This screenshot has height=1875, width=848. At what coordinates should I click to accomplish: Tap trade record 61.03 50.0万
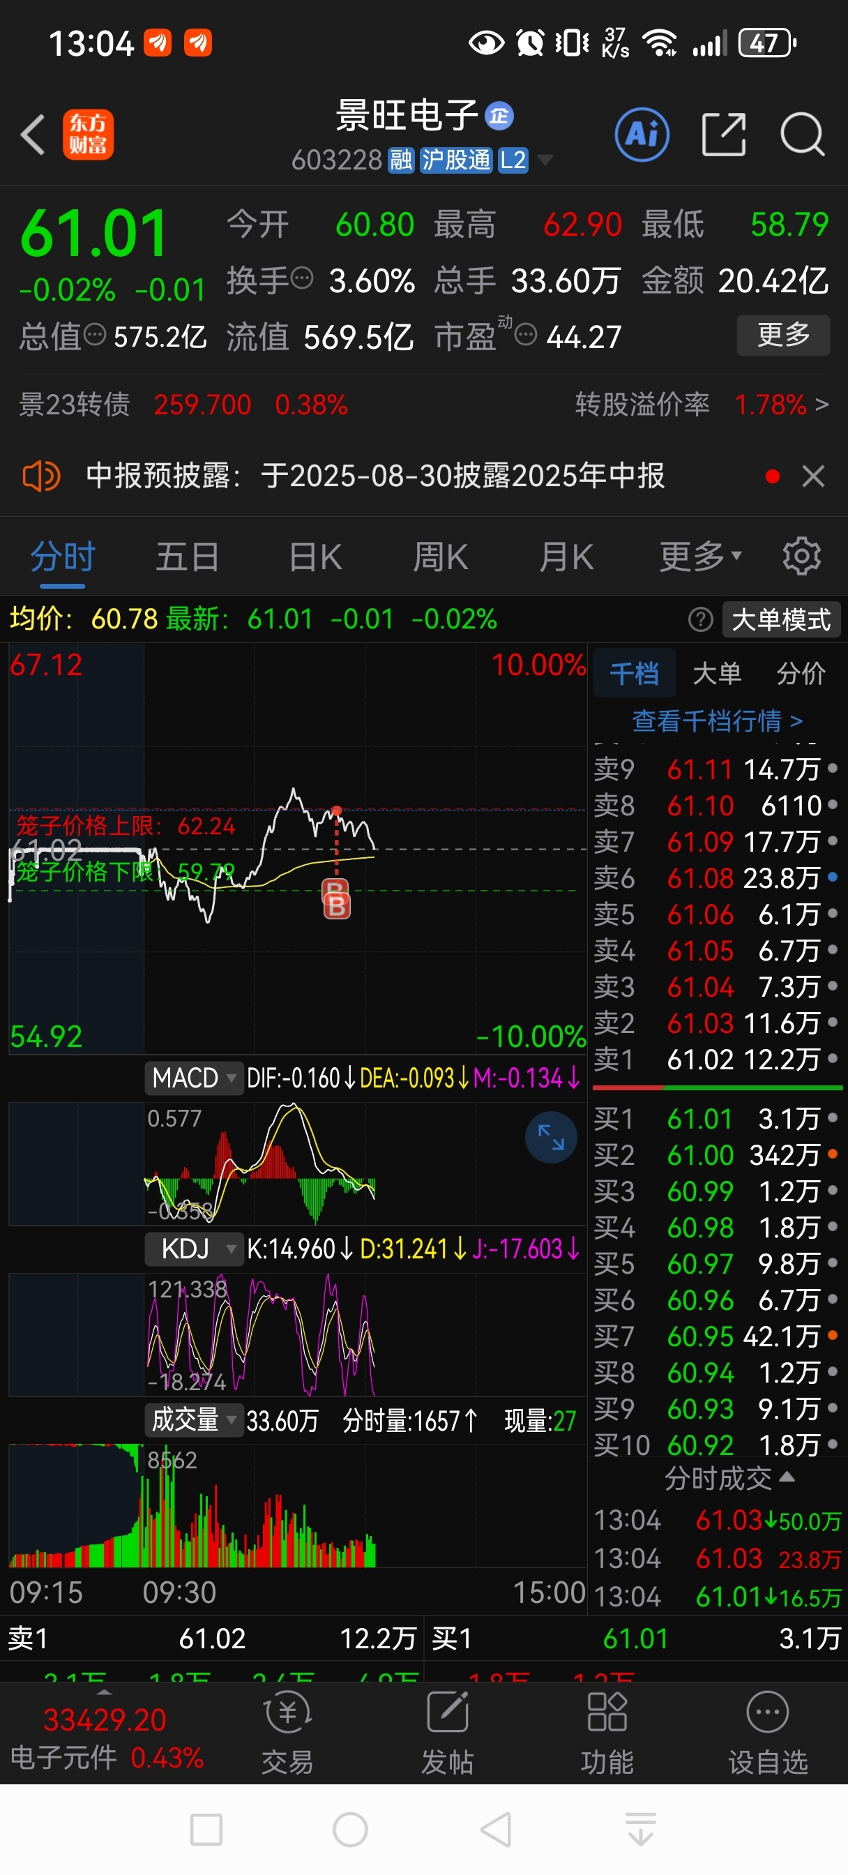point(718,1521)
